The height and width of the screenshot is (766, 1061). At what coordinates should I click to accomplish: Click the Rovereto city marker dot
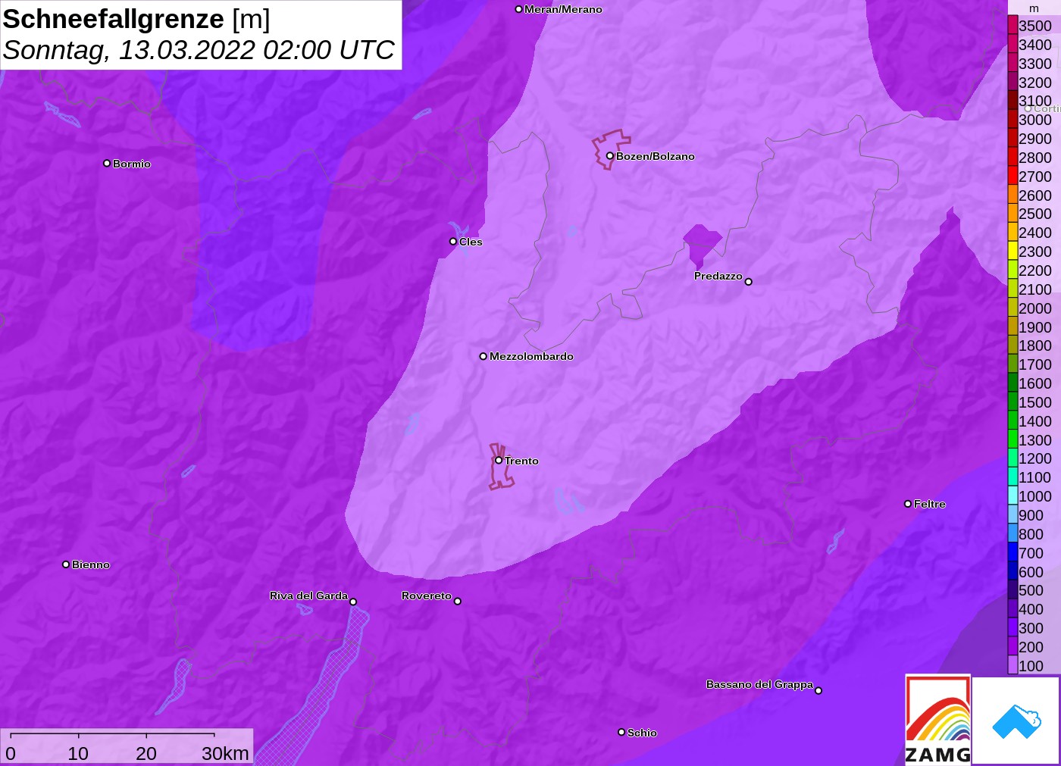click(457, 602)
